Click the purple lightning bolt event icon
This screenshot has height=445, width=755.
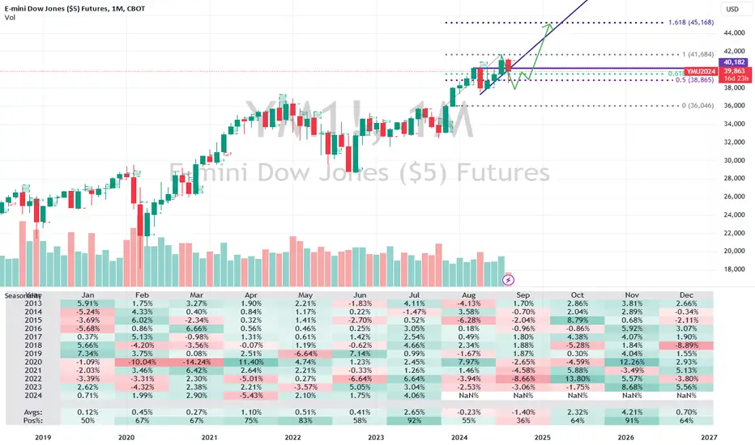[508, 279]
